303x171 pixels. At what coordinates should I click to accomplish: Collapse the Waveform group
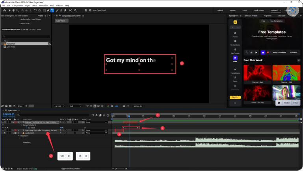19,136
